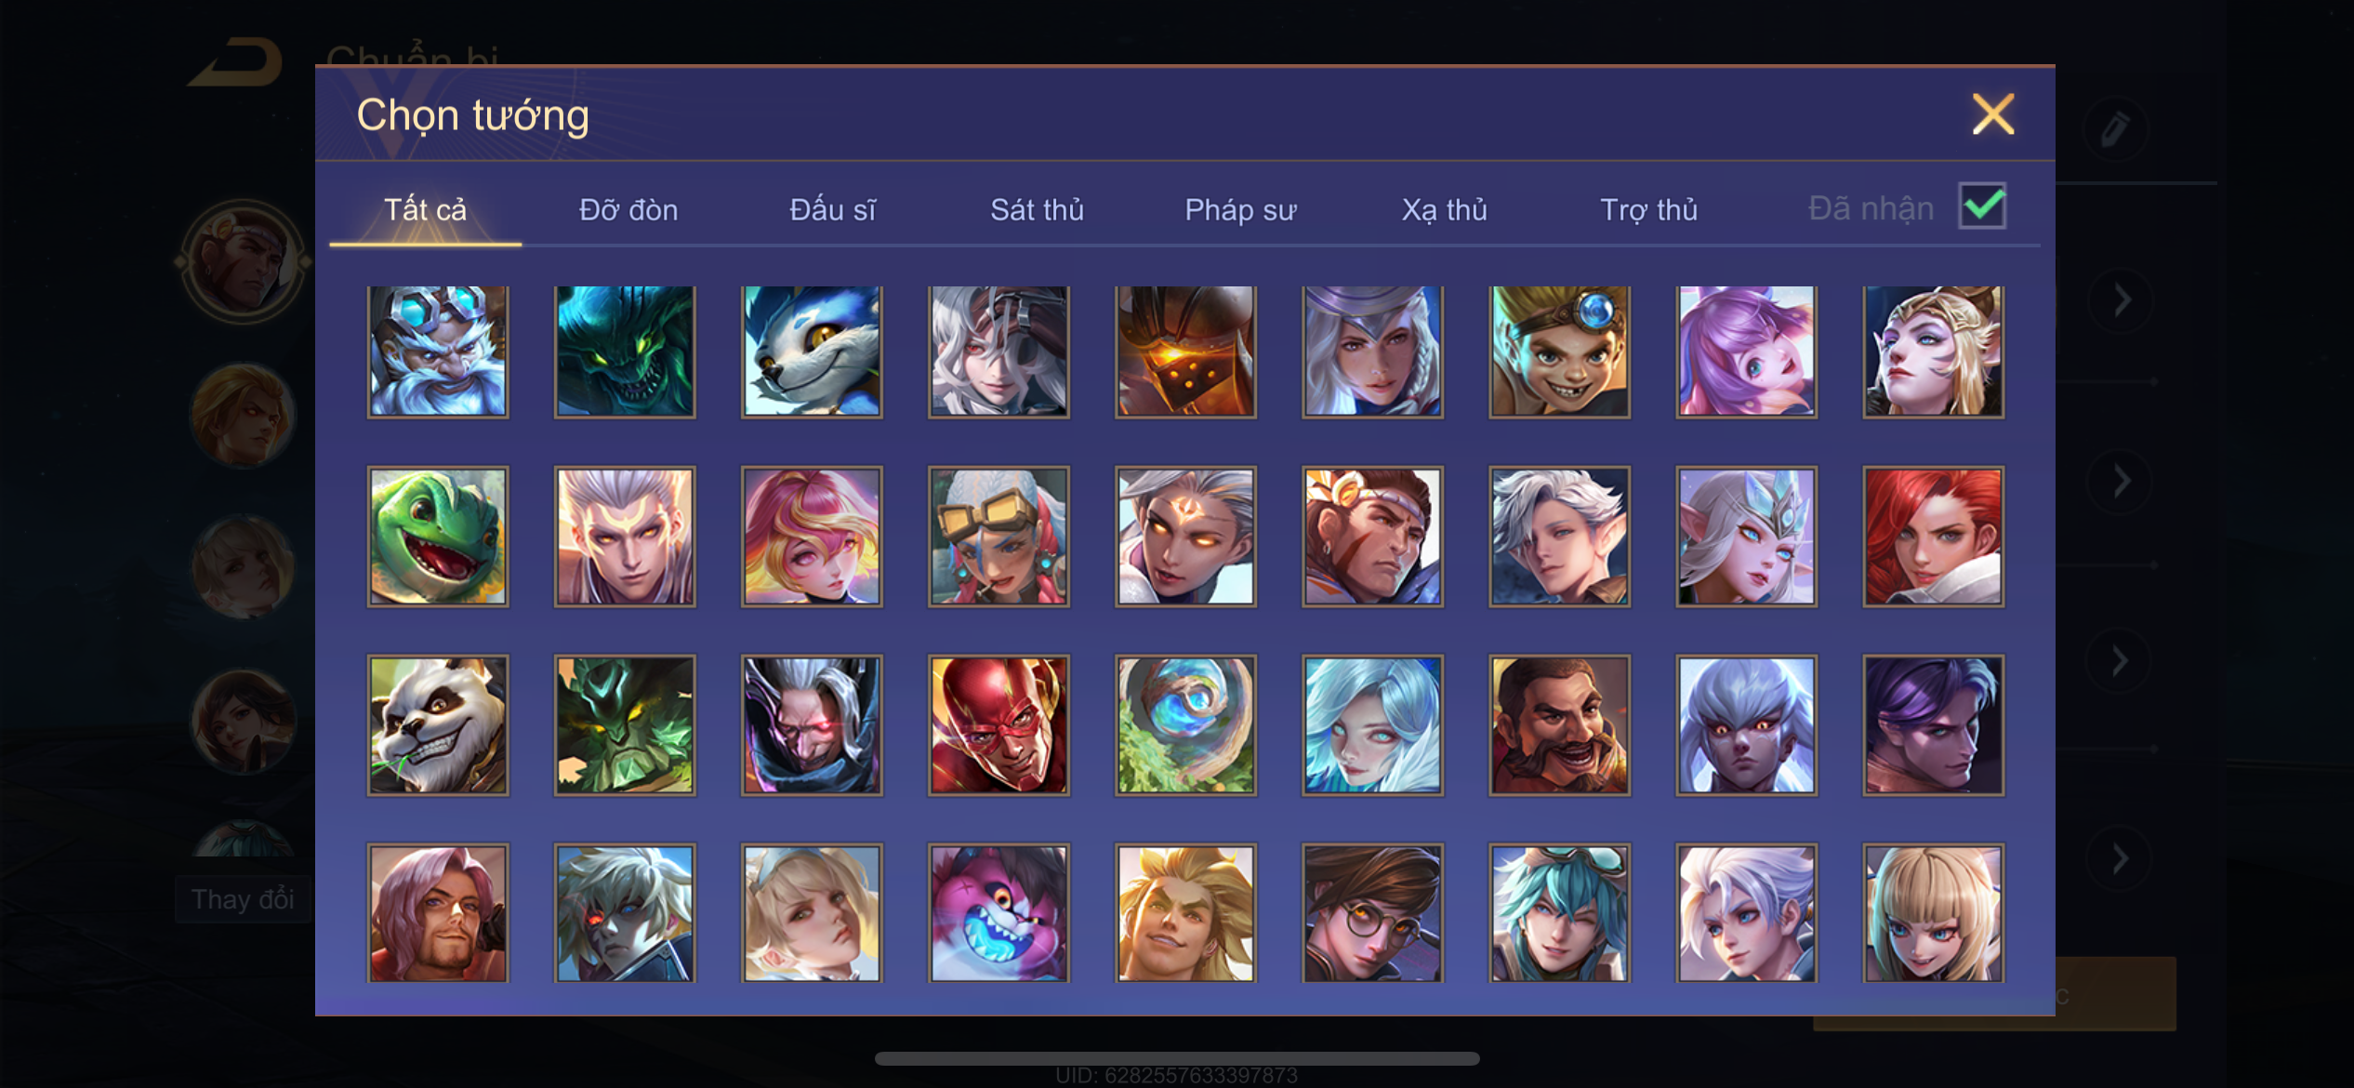This screenshot has height=1088, width=2354.
Task: Open the pencil edit icon
Action: (2114, 129)
